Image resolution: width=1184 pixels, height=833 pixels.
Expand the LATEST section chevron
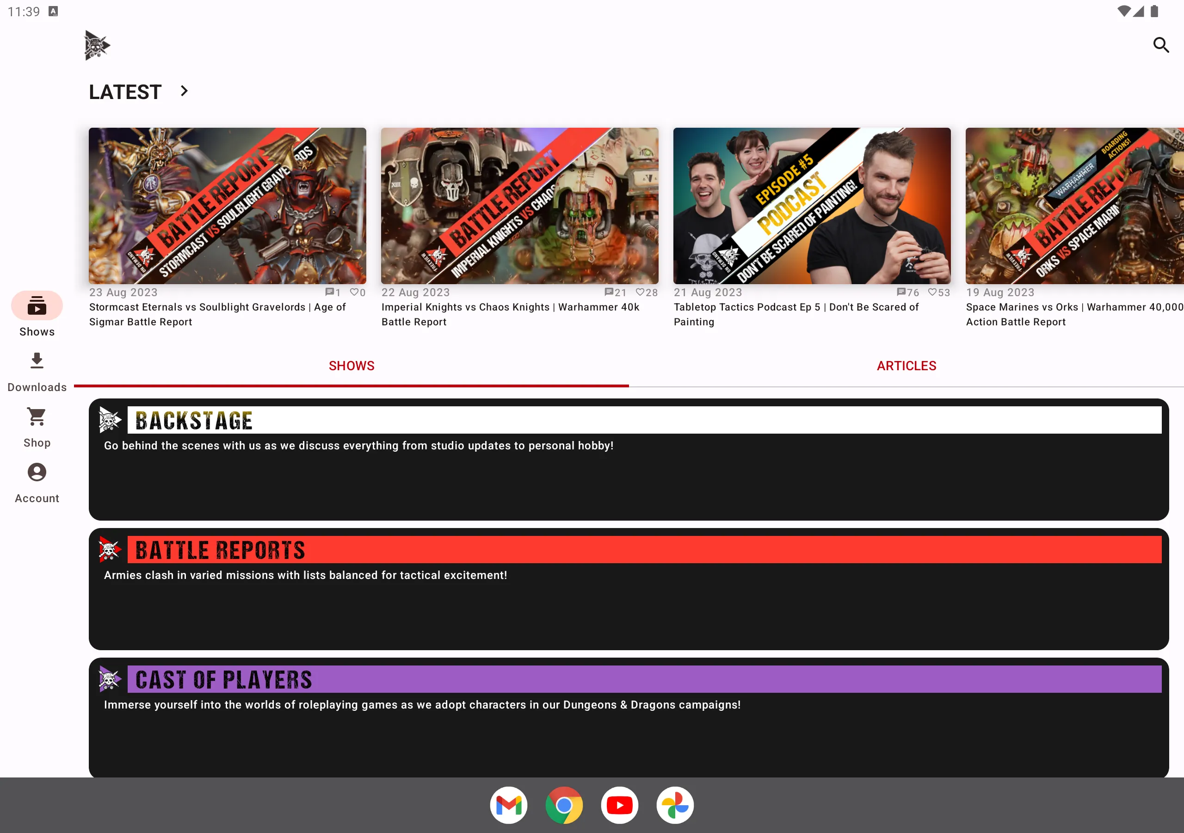pos(185,90)
